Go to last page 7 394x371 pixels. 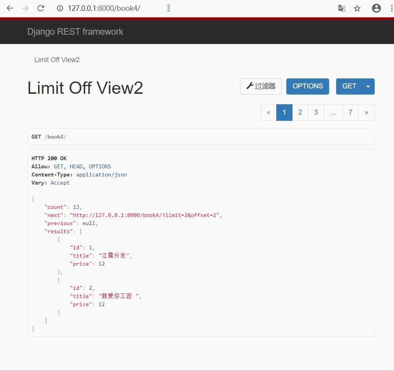[350, 112]
